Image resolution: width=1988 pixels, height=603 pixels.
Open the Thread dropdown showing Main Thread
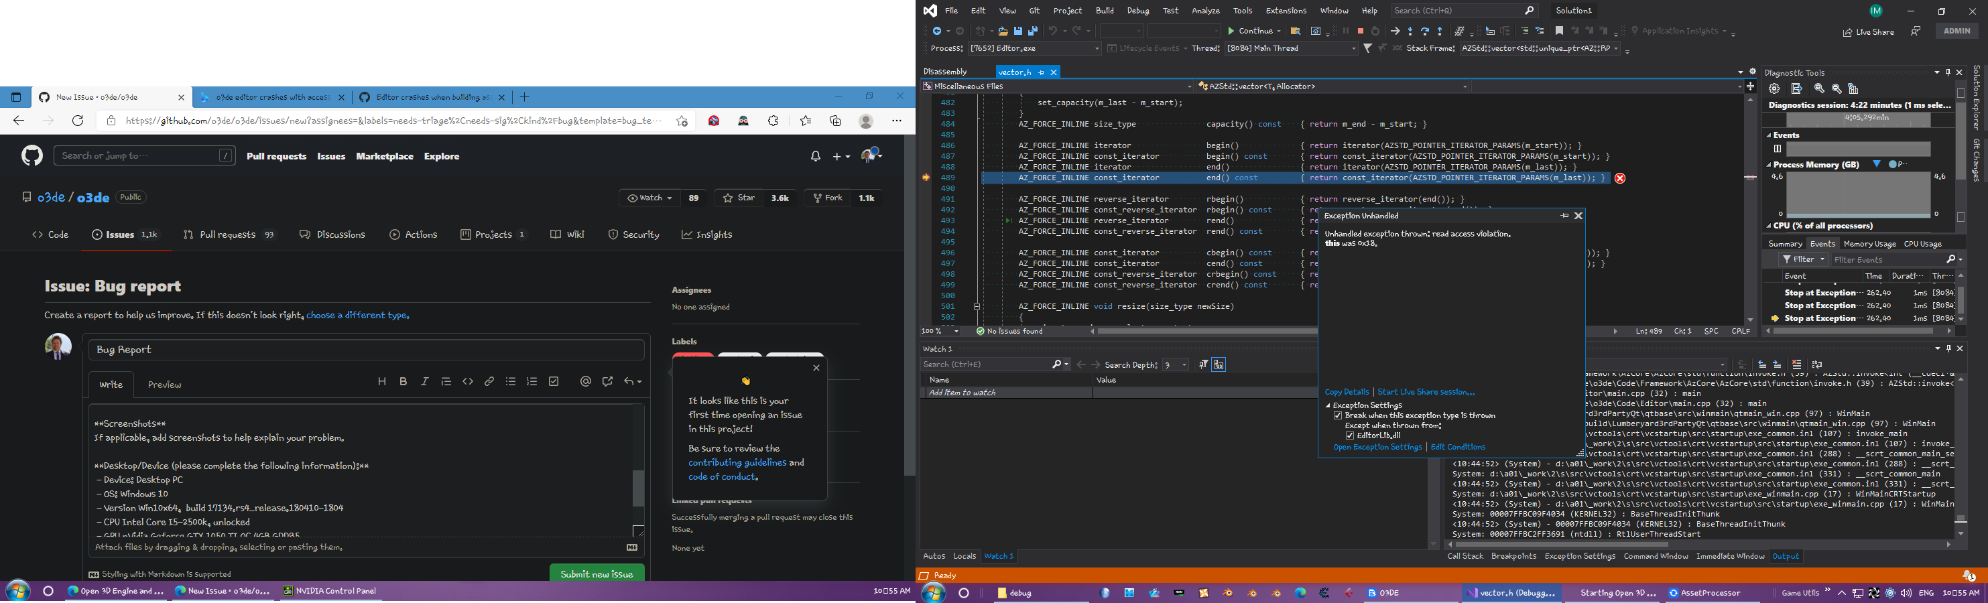tap(1291, 49)
